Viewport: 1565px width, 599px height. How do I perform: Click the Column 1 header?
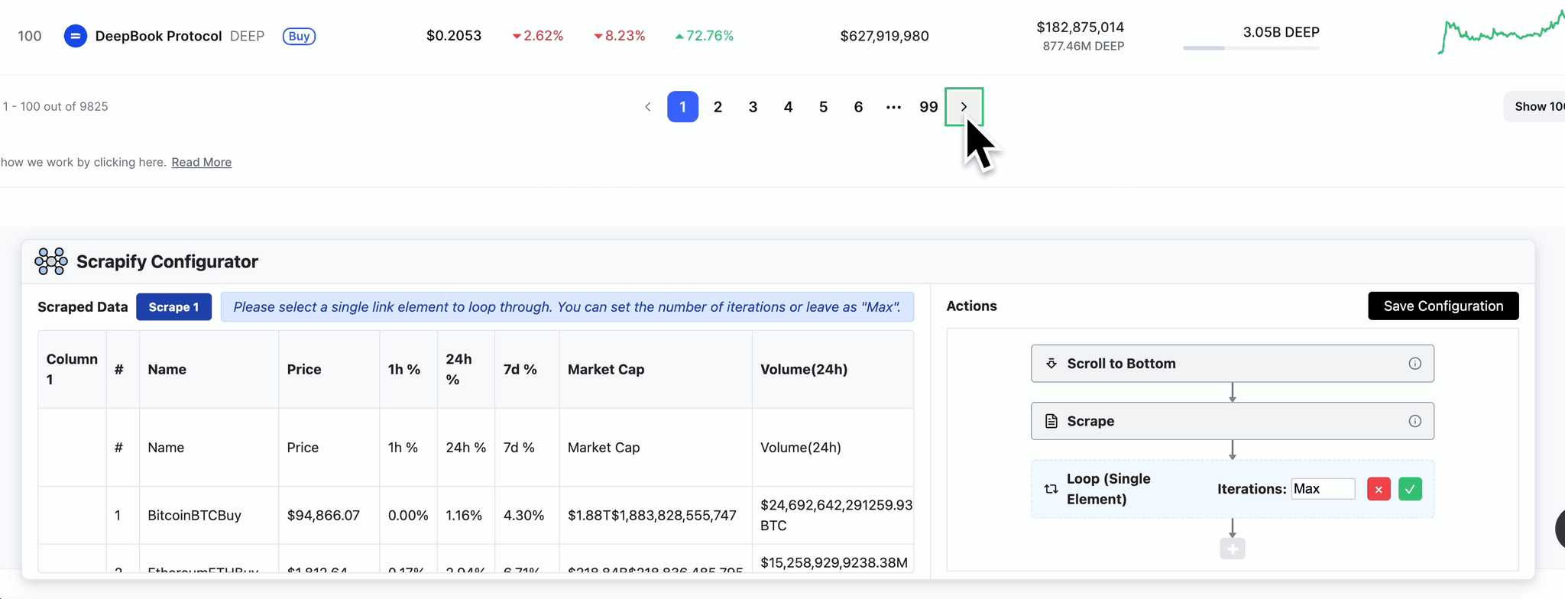(72, 369)
